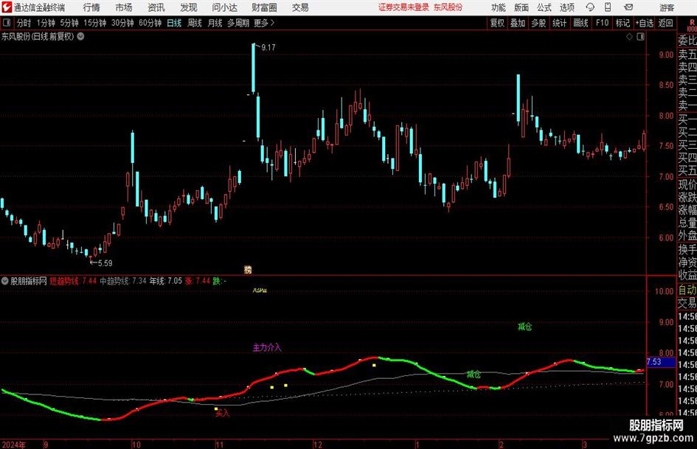Screen dimensions: 697x449
Task: Click the 通达信 app logo icon
Action: point(7,7)
